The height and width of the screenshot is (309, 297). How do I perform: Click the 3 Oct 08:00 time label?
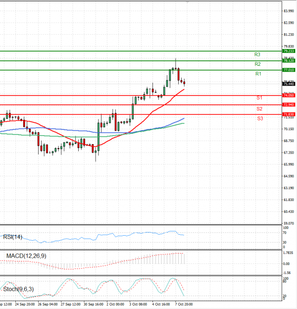tap(138, 304)
